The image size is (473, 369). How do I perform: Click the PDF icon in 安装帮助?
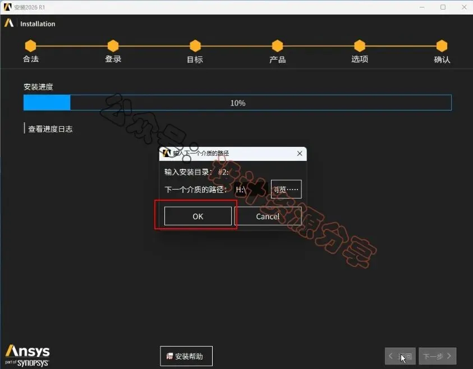tap(169, 356)
